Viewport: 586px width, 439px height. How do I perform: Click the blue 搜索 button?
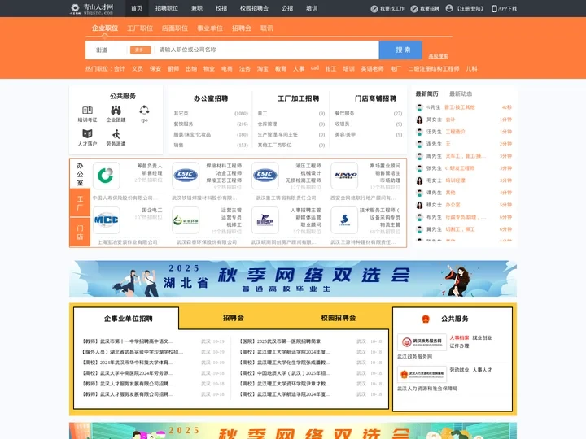tap(400, 50)
